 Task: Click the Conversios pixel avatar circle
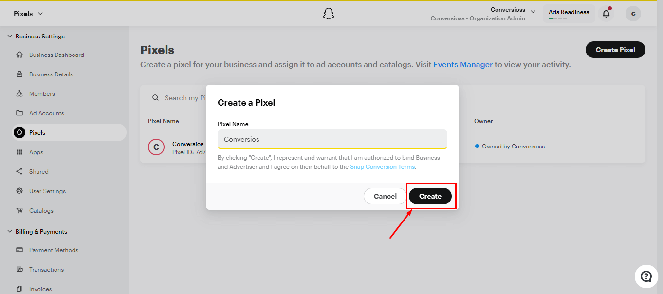point(156,147)
